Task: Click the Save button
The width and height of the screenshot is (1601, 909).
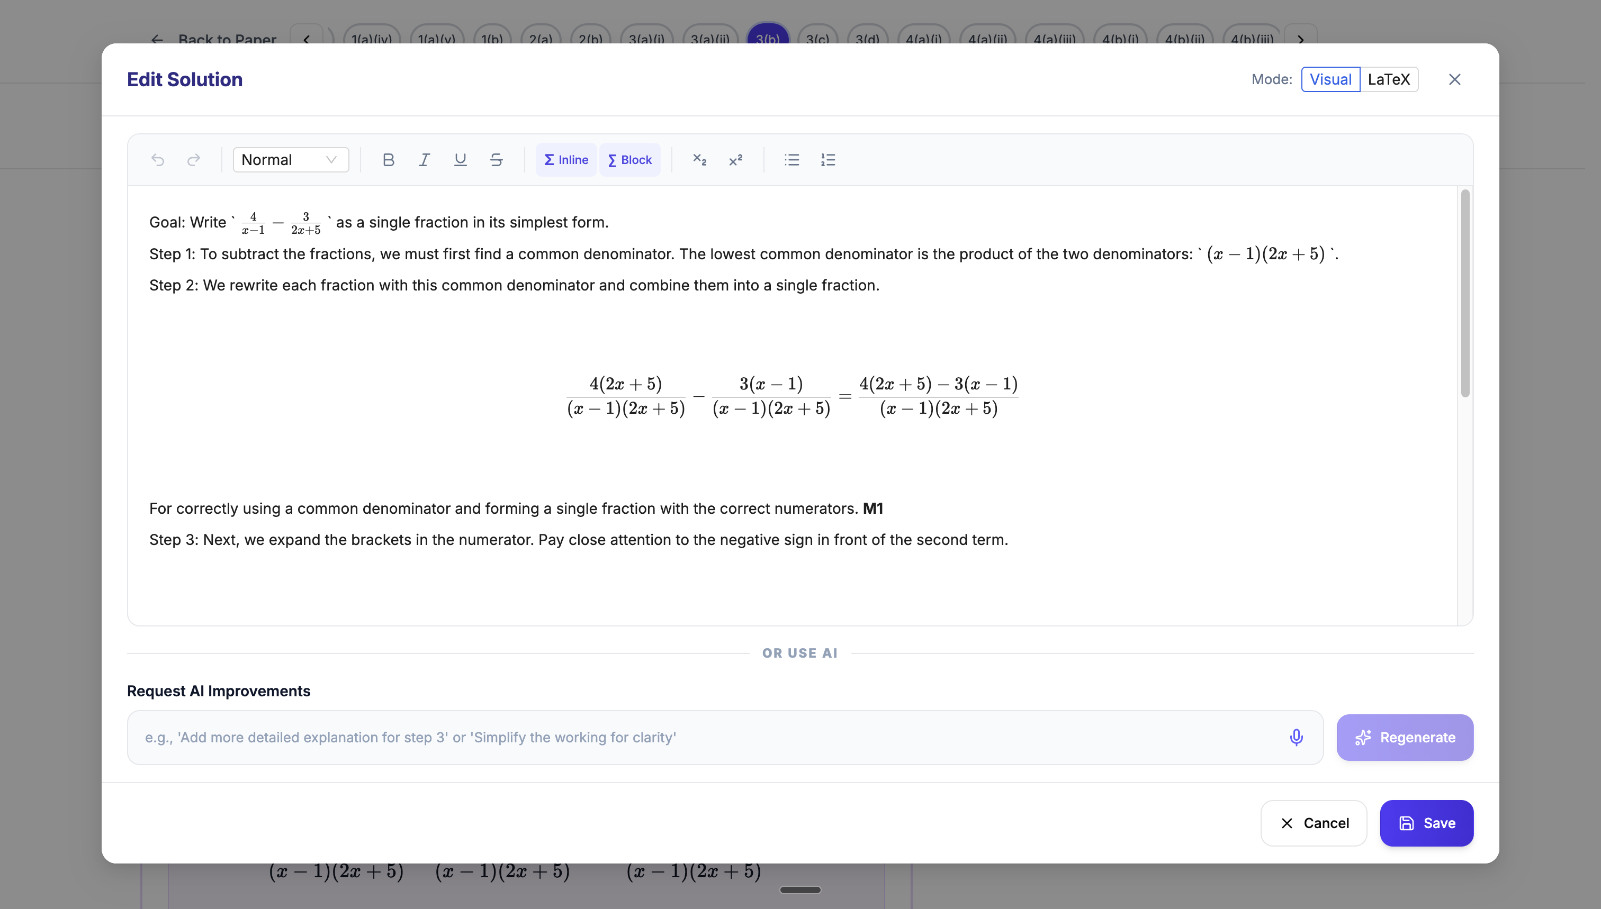Action: 1426,823
